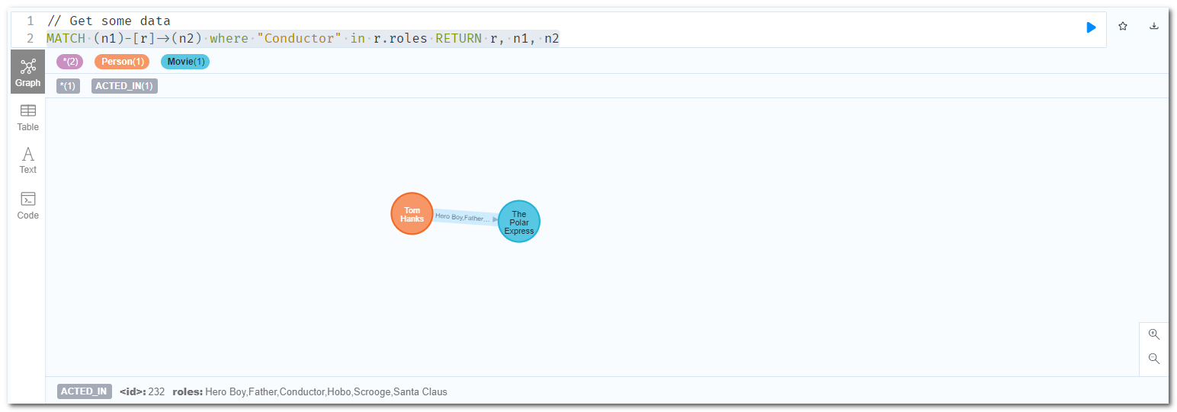The height and width of the screenshot is (412, 1177).
Task: Place cursor in the MATCH query line
Action: pos(305,38)
